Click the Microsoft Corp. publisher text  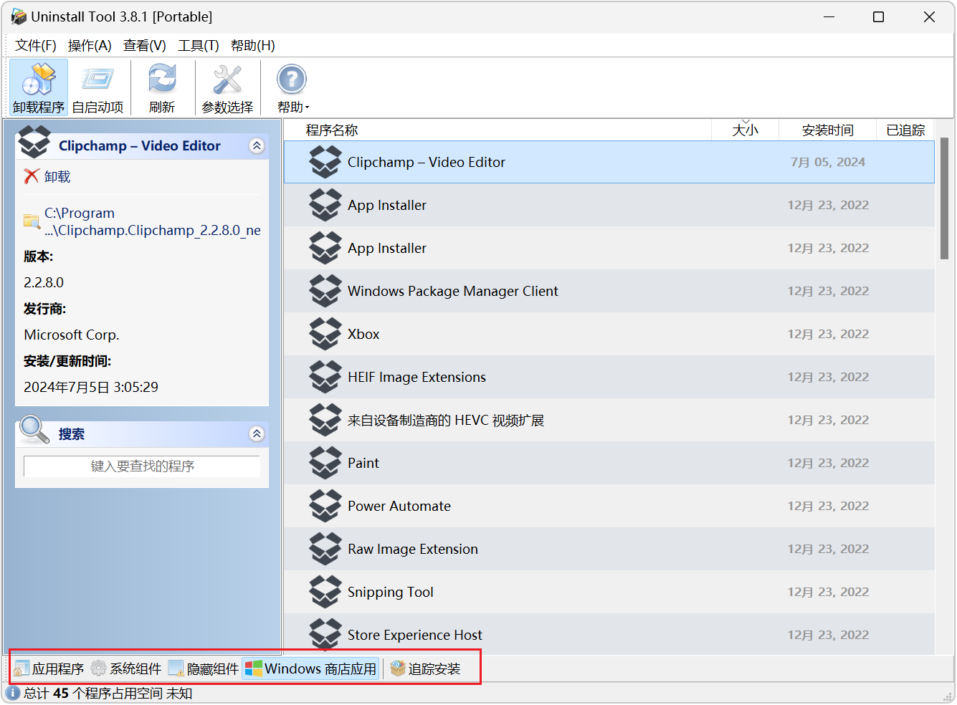(x=72, y=335)
